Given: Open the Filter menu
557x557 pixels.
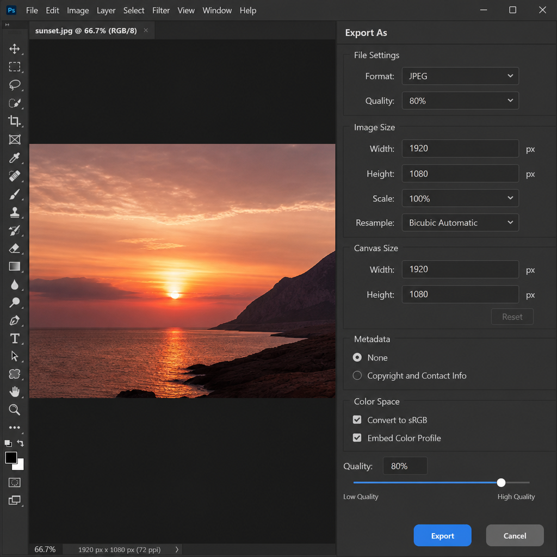Looking at the screenshot, I should tap(161, 10).
